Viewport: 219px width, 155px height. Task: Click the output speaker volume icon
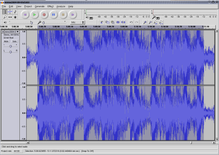point(5,22)
